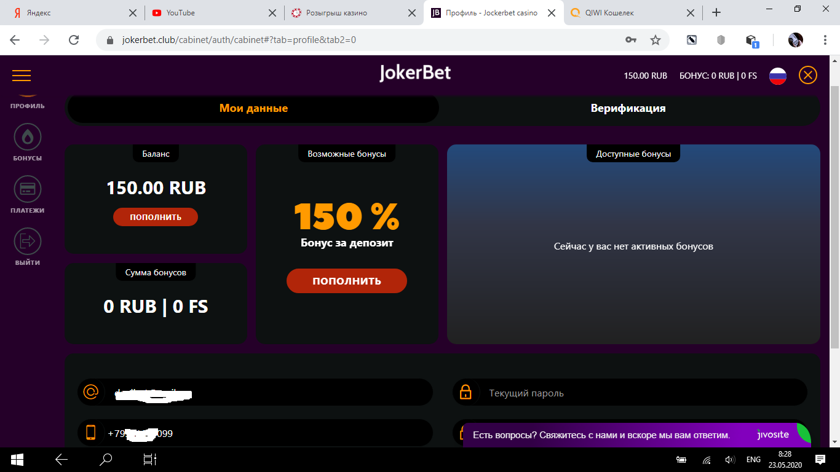The image size is (840, 472).
Task: Open the Windows Start menu
Action: (x=17, y=459)
